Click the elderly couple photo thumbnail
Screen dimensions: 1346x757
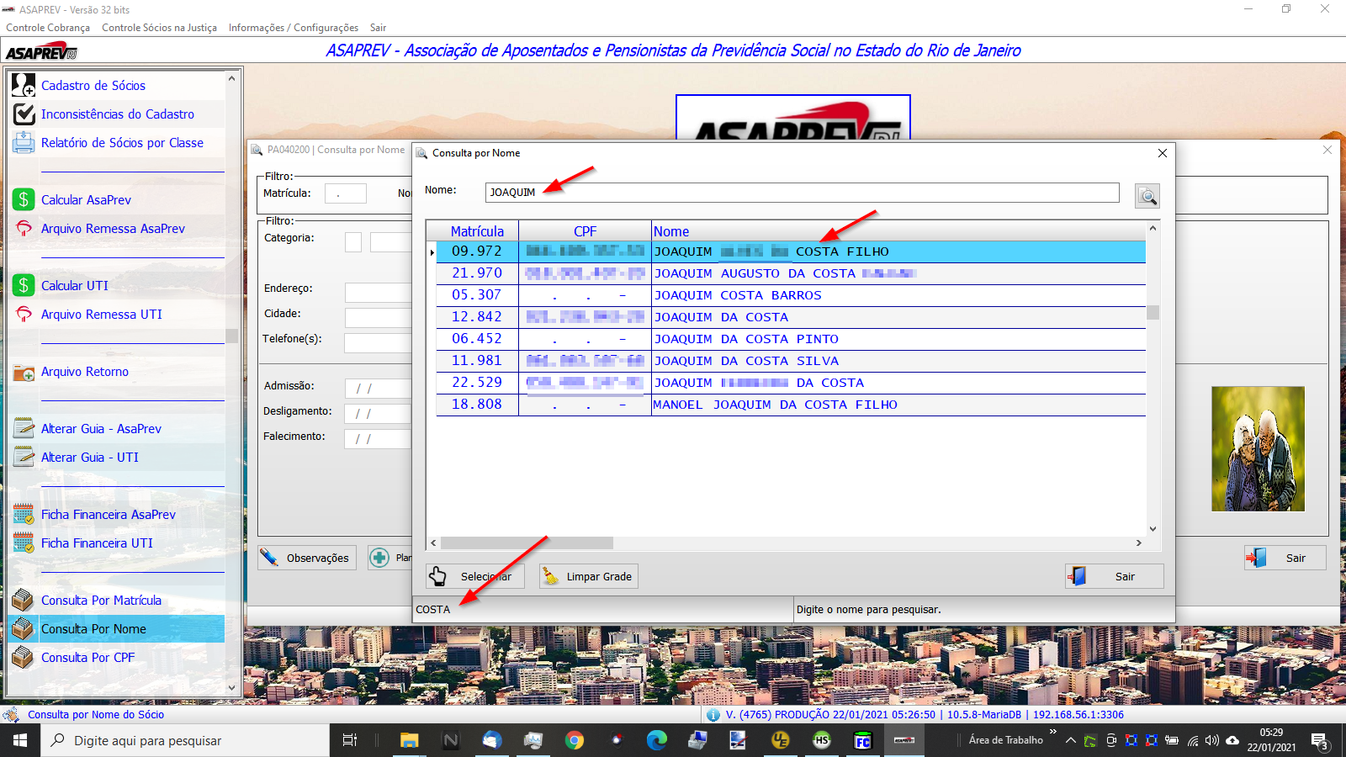(1258, 448)
